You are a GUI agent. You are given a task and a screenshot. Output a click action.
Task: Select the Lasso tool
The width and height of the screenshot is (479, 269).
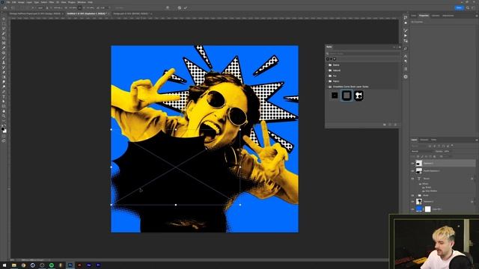[4, 28]
